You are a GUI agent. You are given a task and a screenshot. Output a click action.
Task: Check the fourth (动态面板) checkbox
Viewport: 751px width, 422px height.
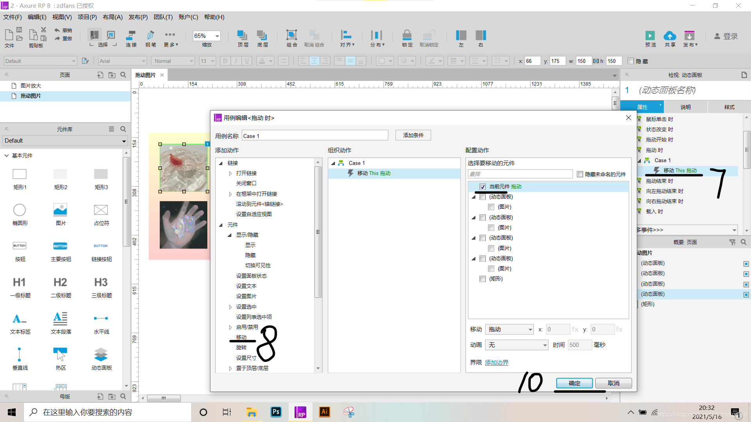pos(483,259)
